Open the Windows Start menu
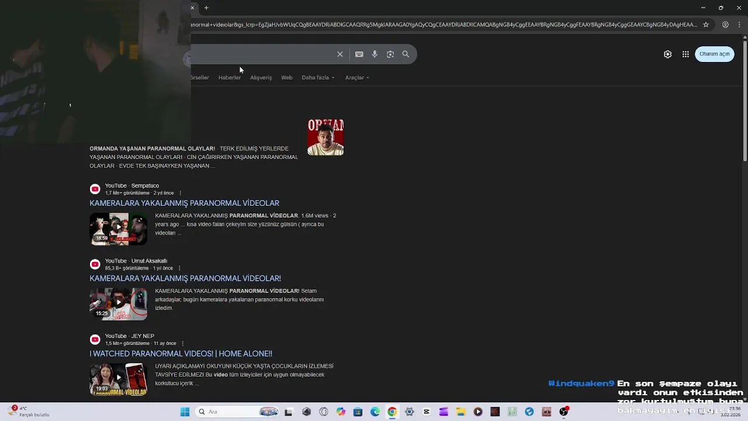 click(x=185, y=412)
